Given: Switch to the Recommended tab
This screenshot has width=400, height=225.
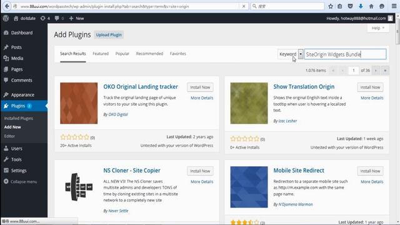Looking at the screenshot, I should 149,54.
